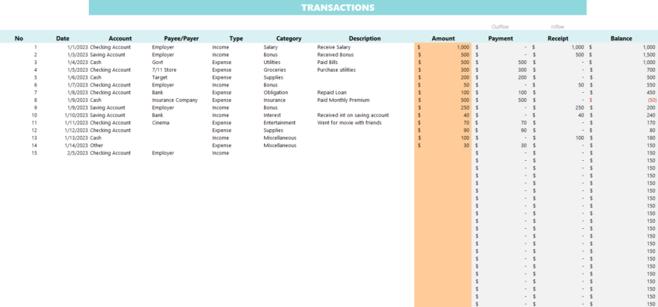Select the Date column header
This screenshot has width=658, height=307.
pos(63,39)
